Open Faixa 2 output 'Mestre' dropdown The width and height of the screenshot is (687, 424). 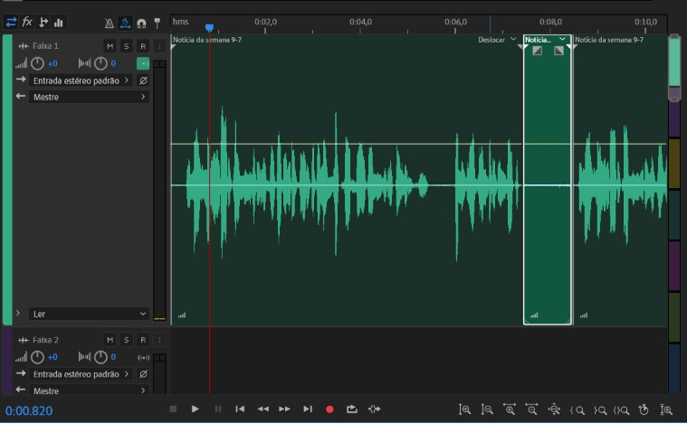89,391
